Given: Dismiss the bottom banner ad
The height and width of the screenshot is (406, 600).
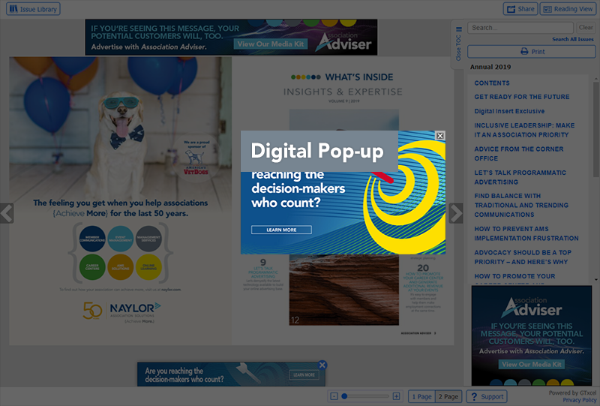Looking at the screenshot, I should pos(322,365).
